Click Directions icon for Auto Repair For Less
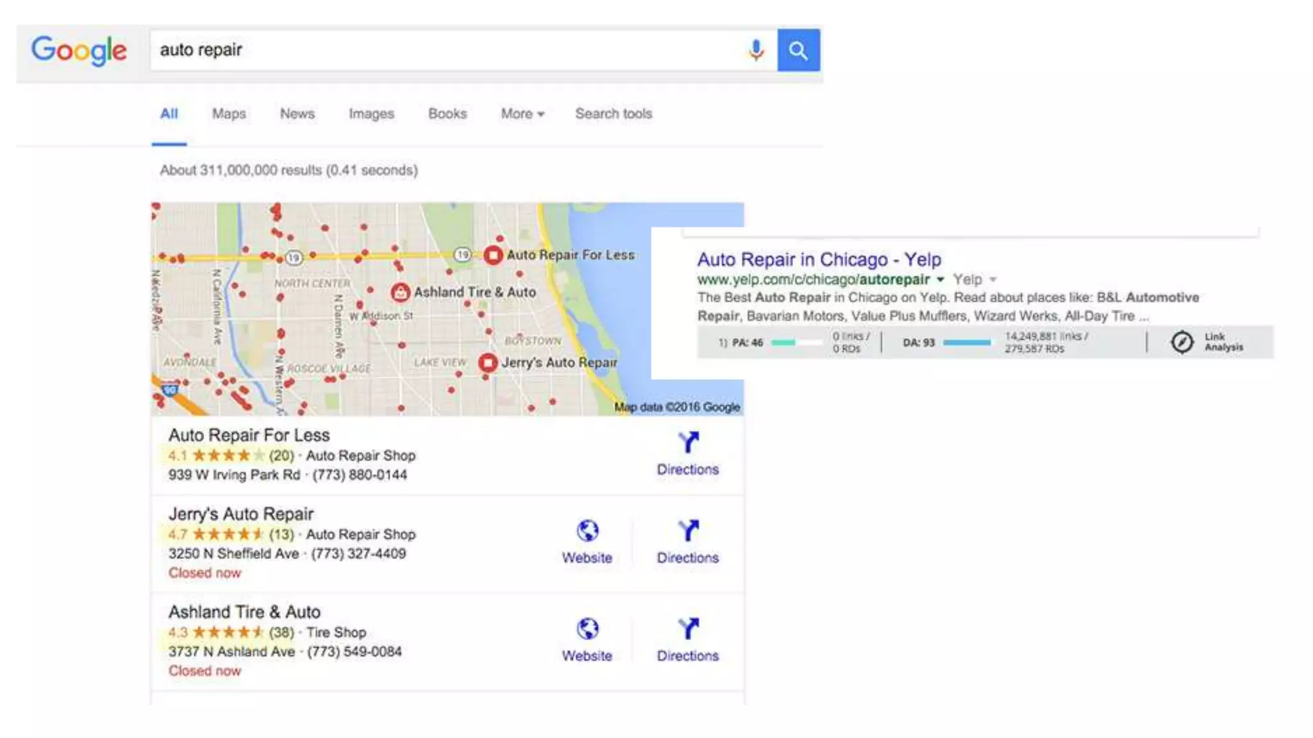1313x738 pixels. click(688, 443)
